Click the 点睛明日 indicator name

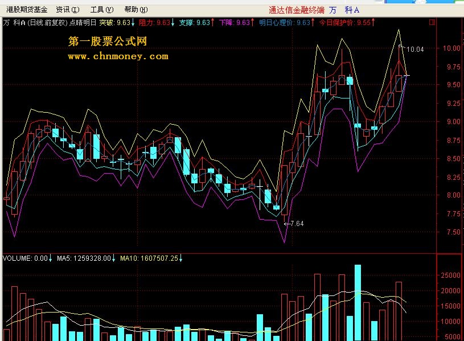pos(83,23)
